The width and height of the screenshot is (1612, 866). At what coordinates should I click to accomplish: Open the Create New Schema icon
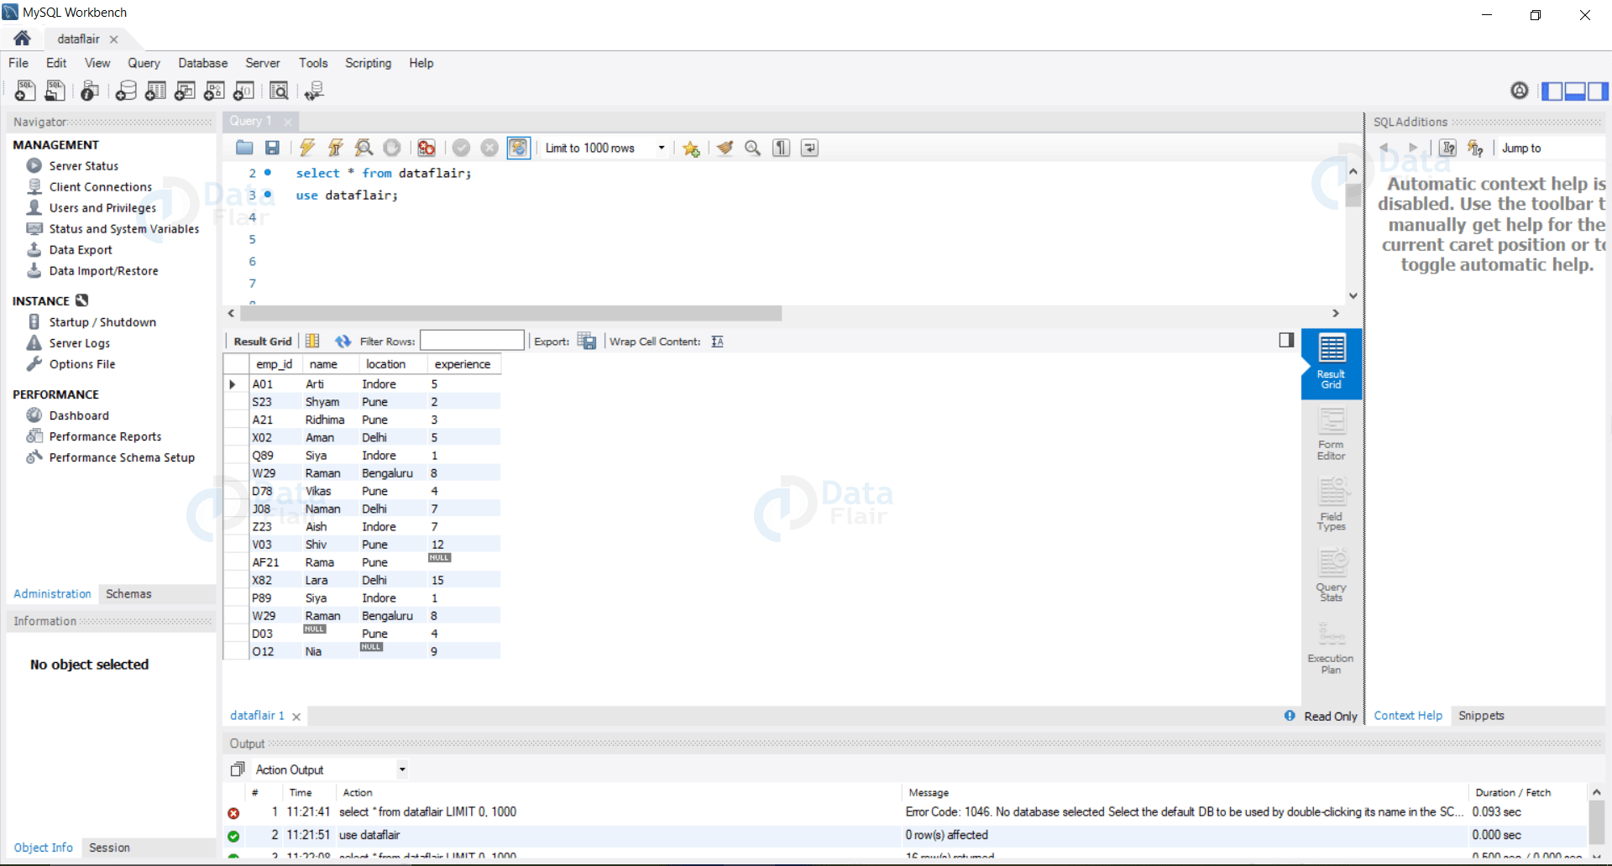[x=126, y=91]
